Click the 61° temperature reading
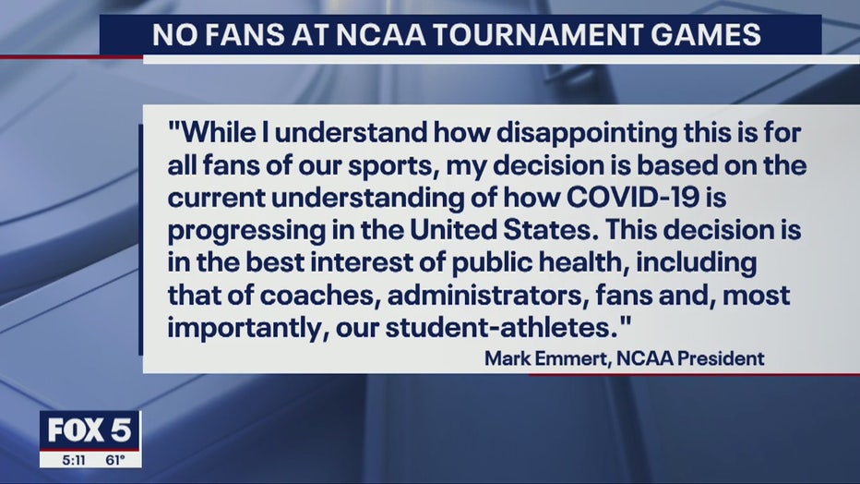This screenshot has width=860, height=484. pyautogui.click(x=115, y=460)
